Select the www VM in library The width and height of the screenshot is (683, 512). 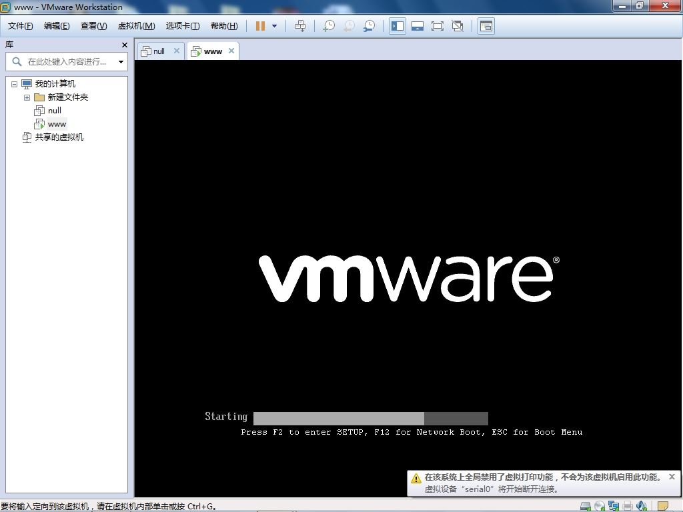click(57, 124)
